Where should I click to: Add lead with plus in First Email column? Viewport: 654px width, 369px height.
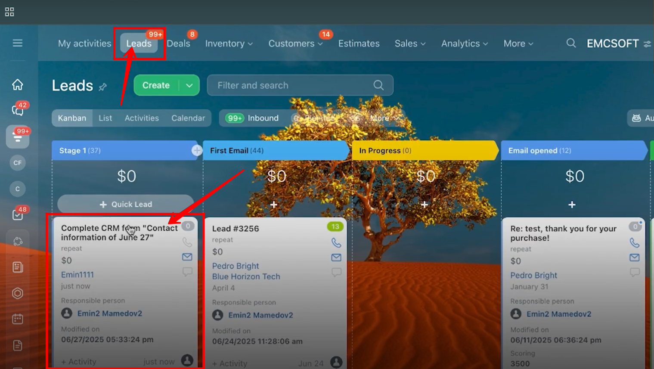point(274,205)
